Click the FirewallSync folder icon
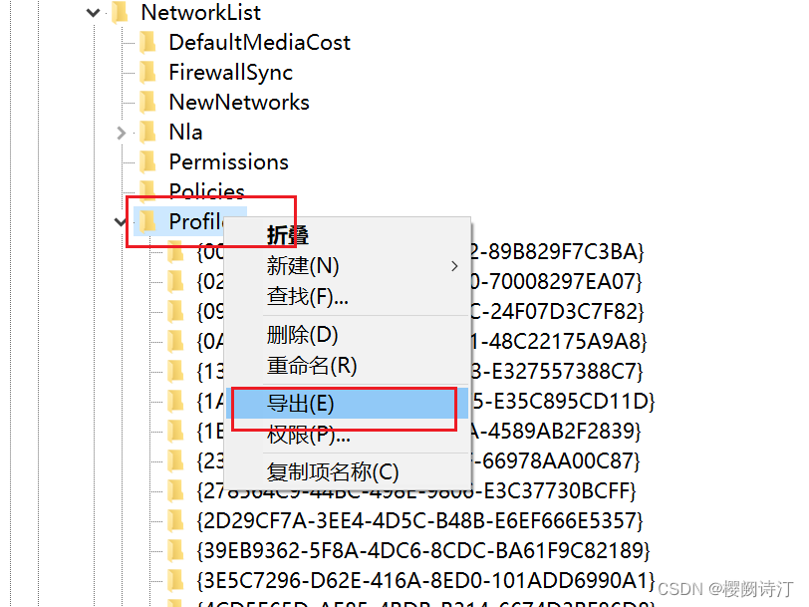This screenshot has width=809, height=607. pyautogui.click(x=146, y=72)
